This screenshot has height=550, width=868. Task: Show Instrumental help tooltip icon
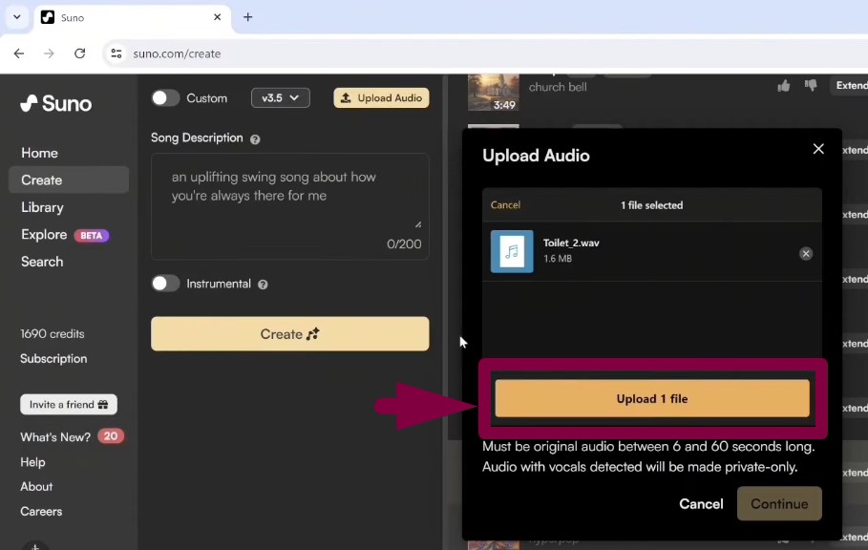click(263, 285)
